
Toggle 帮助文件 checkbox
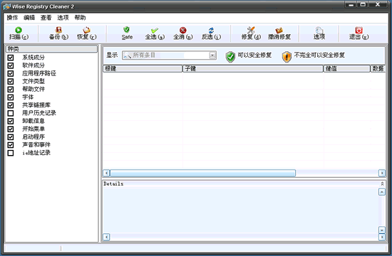(11, 90)
